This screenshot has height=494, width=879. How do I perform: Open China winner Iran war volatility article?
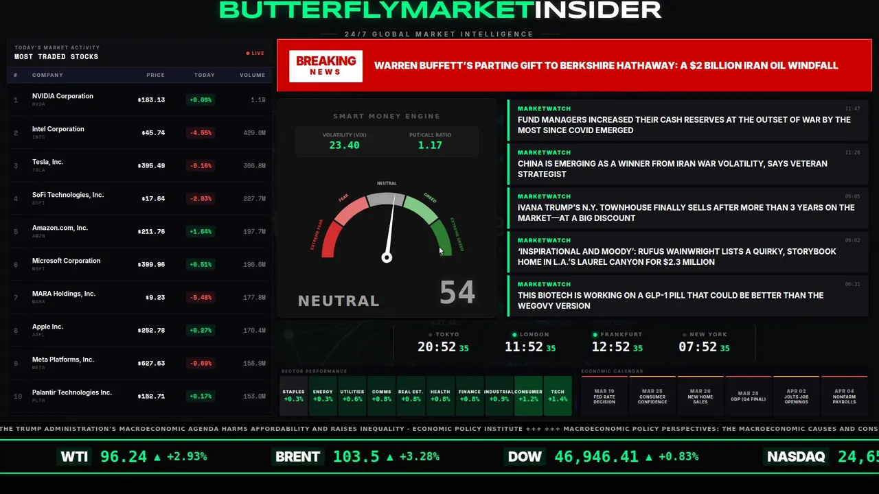[x=688, y=163]
